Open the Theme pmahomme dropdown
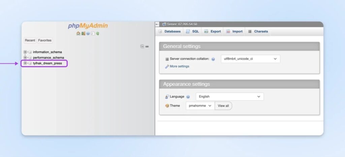 (200, 106)
